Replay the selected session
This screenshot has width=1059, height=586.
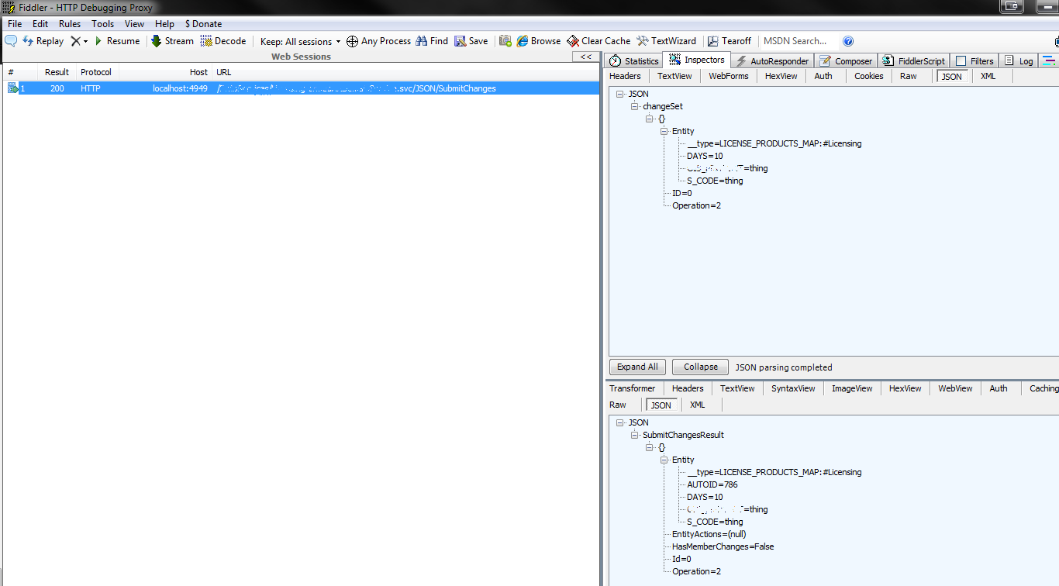point(43,41)
